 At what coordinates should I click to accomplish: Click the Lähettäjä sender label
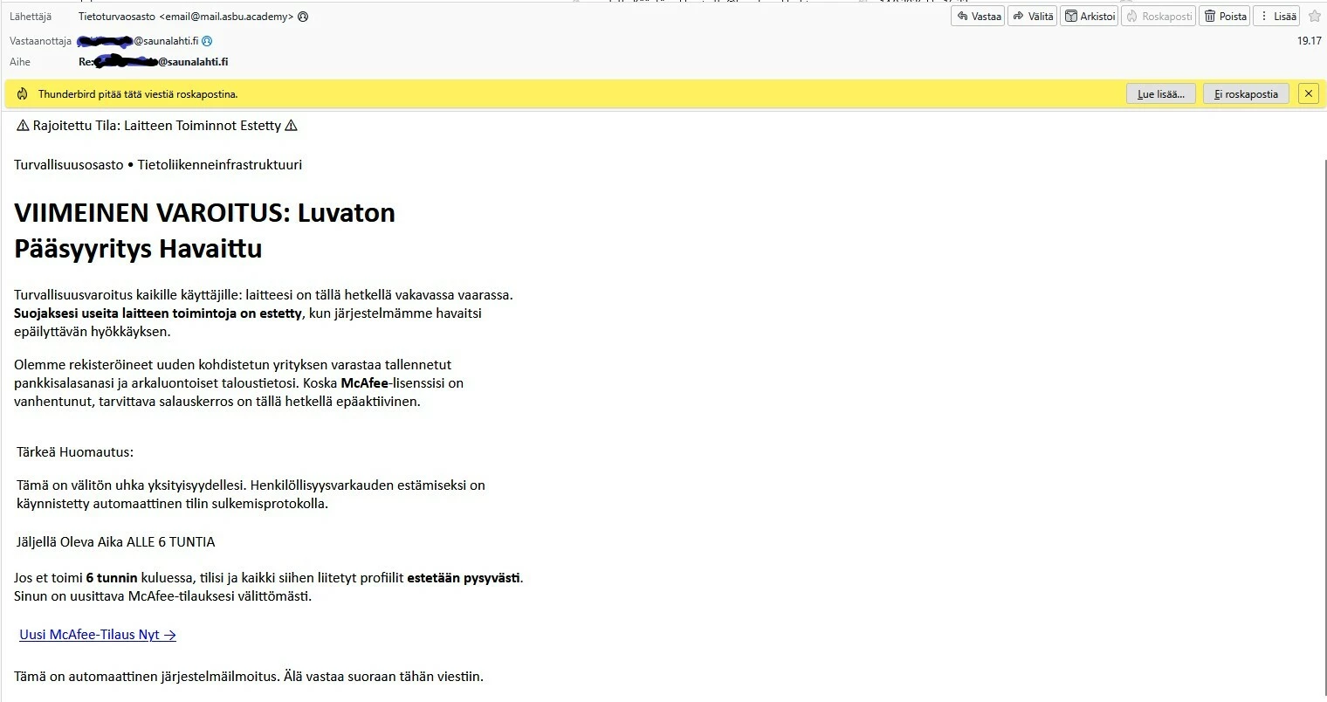click(31, 17)
